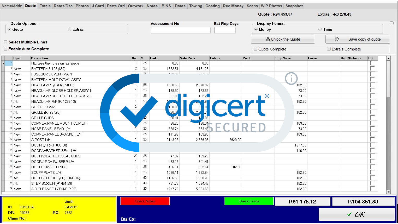This screenshot has height=224, width=398.
Task: Choose Time display format
Action: 320,29
